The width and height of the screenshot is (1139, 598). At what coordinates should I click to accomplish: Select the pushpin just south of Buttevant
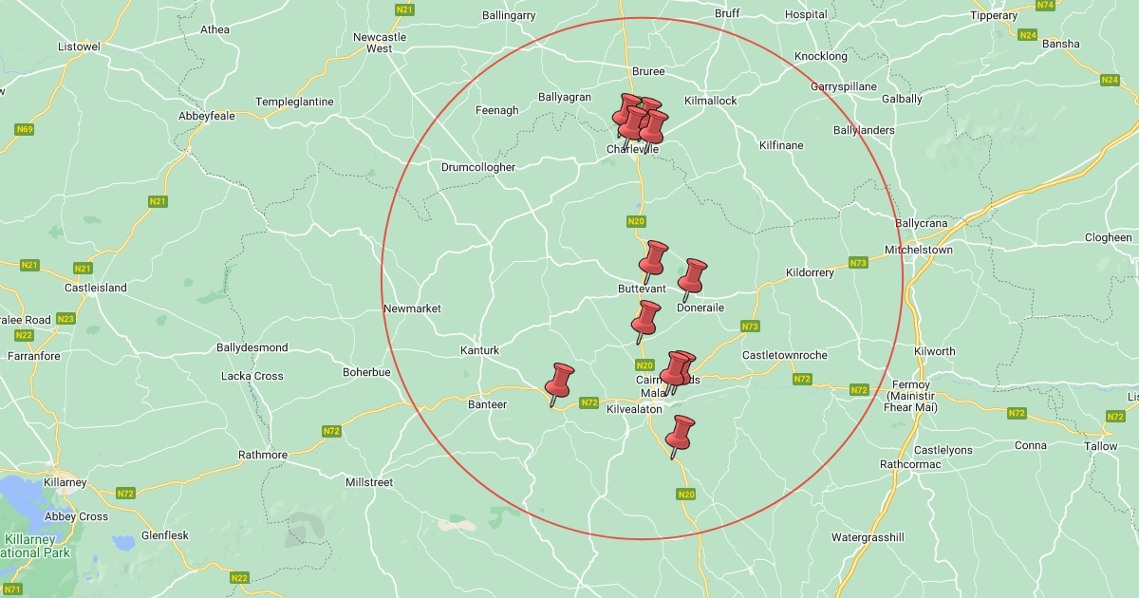[645, 322]
